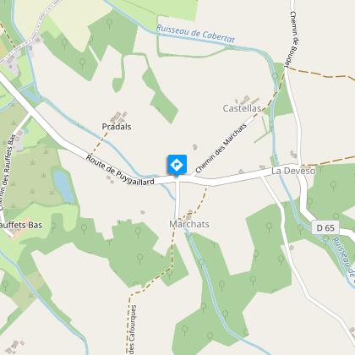355x355 pixels.
Task: Select the tree symbol below Ruisseau de Cabertat
Action: coord(109,24)
